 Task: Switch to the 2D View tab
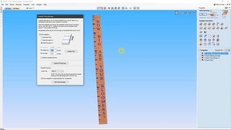8,9
